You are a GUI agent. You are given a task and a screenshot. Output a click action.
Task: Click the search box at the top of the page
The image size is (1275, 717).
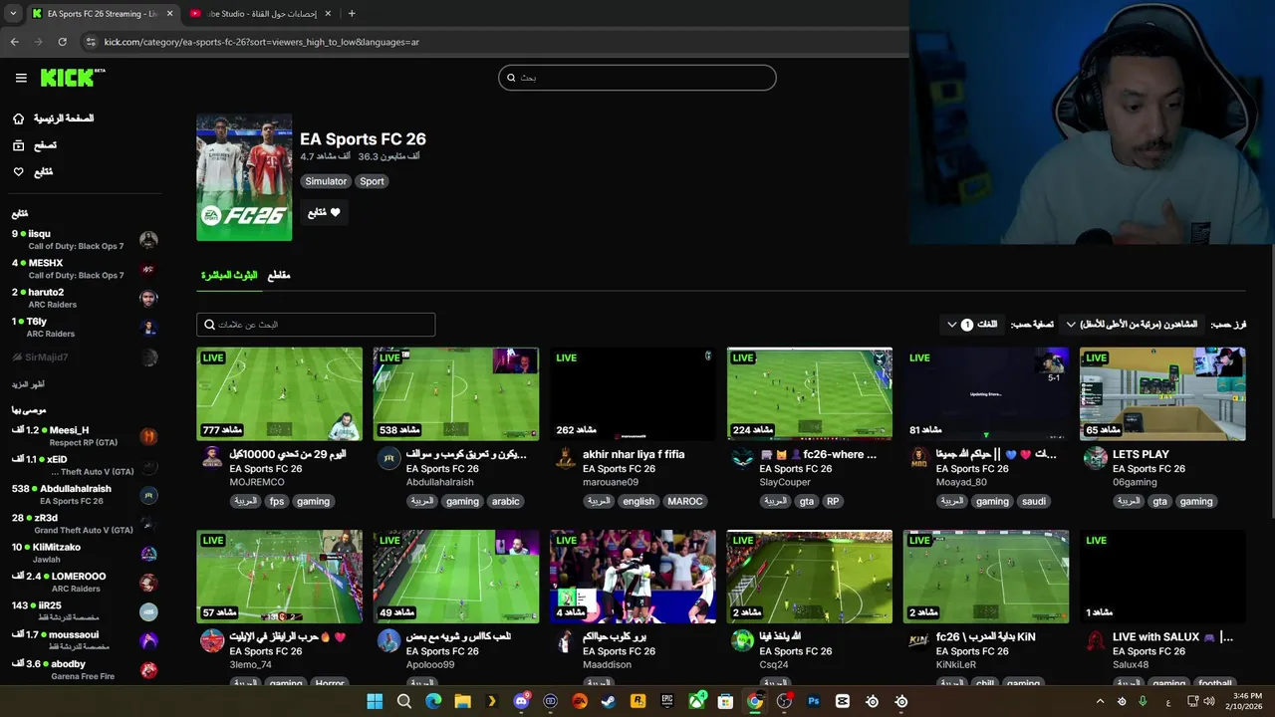click(637, 78)
